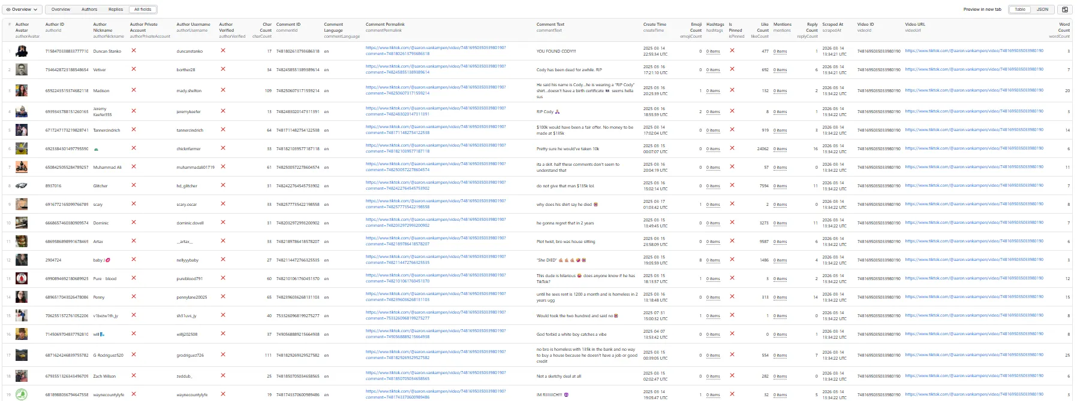Click Is Pinned X mark in Duncan Stanko row
This screenshot has height=401, width=1077.
(x=732, y=50)
